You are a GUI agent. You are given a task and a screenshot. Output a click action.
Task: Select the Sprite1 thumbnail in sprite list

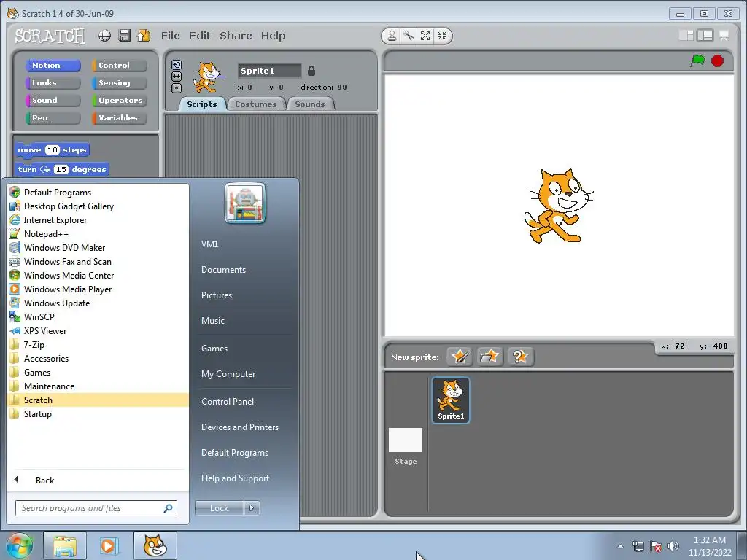451,400
